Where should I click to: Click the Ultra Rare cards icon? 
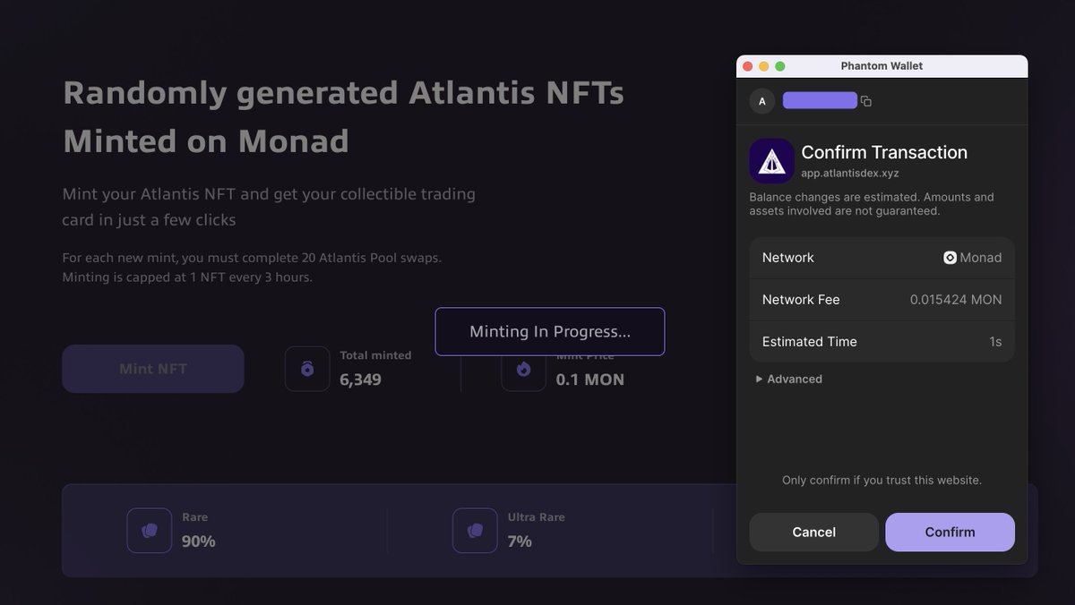(x=475, y=531)
